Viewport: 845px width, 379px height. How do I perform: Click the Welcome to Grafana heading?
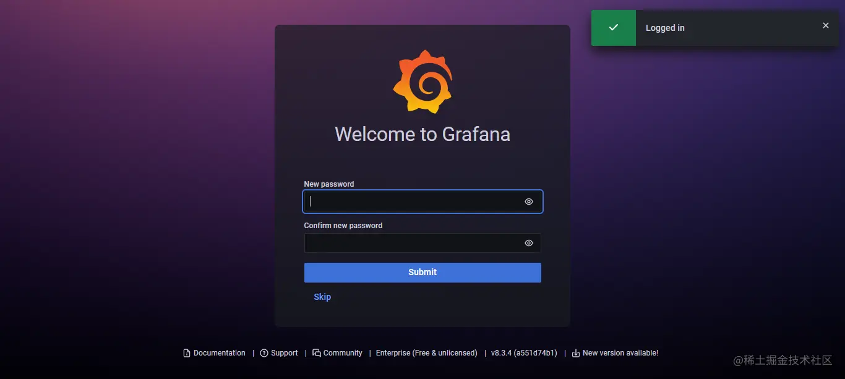click(x=422, y=134)
